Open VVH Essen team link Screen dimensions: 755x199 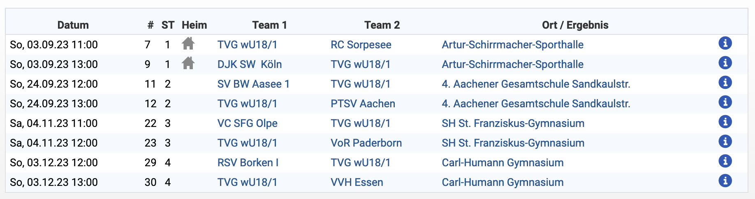pos(357,182)
